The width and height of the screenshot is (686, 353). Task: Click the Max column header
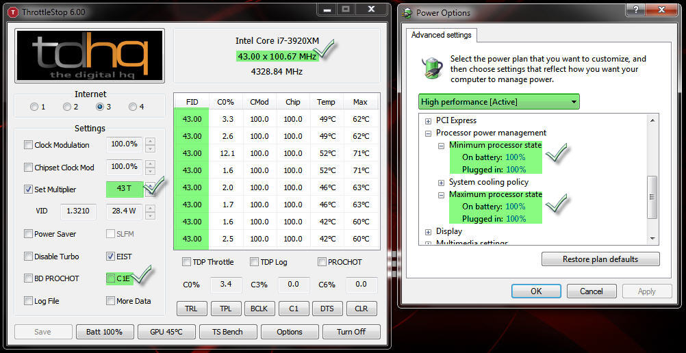pos(360,102)
